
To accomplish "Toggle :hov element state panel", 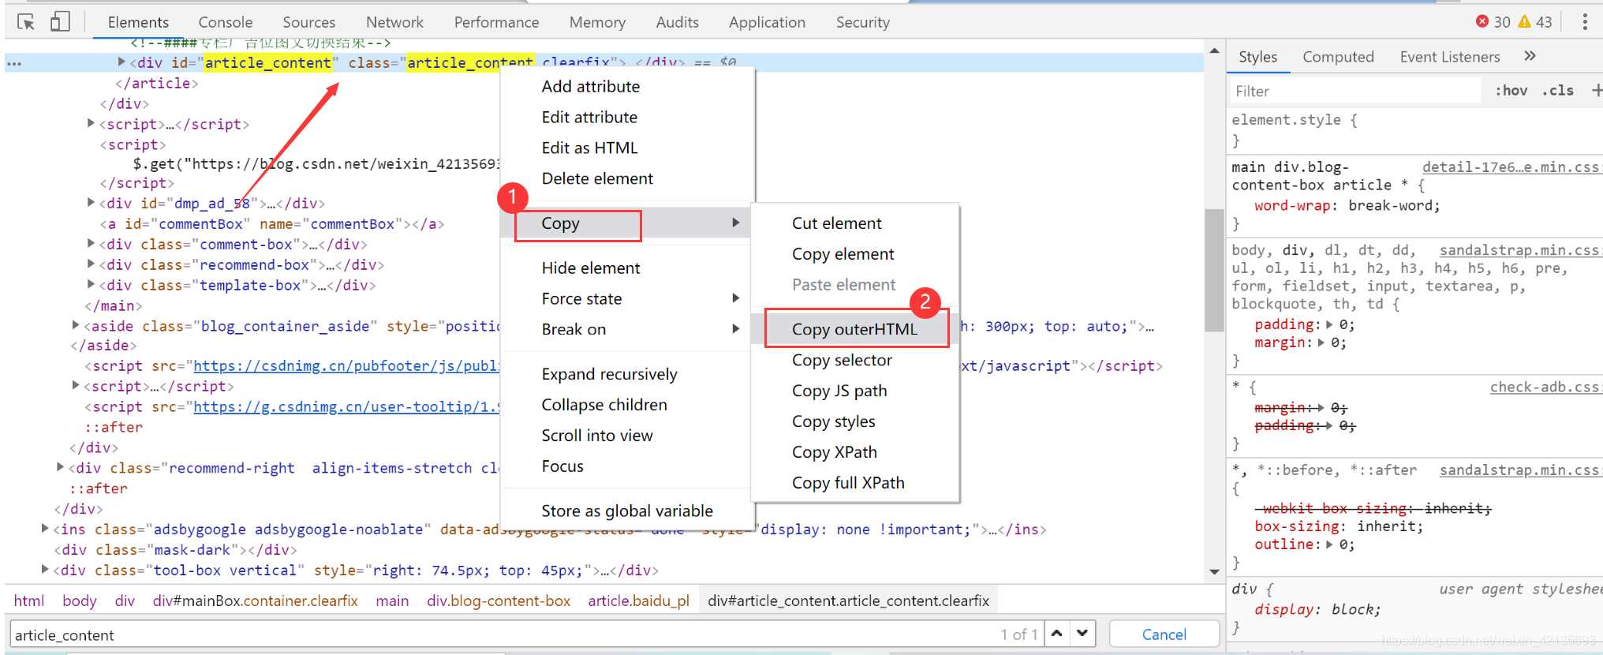I will [x=1511, y=91].
